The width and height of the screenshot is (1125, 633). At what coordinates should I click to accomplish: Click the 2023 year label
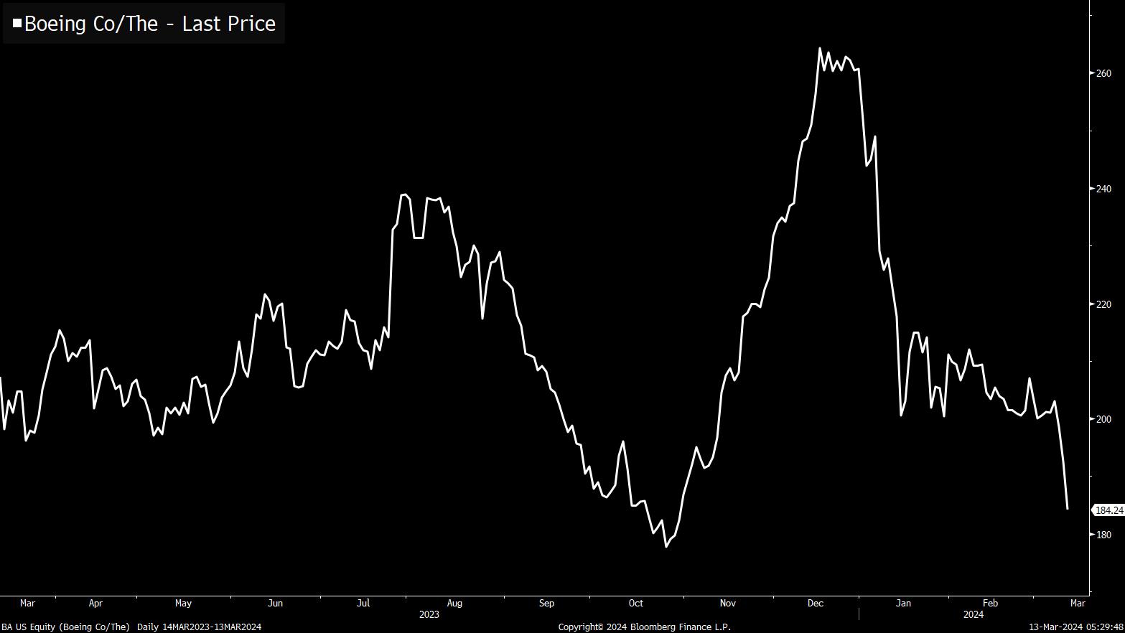pyautogui.click(x=429, y=614)
